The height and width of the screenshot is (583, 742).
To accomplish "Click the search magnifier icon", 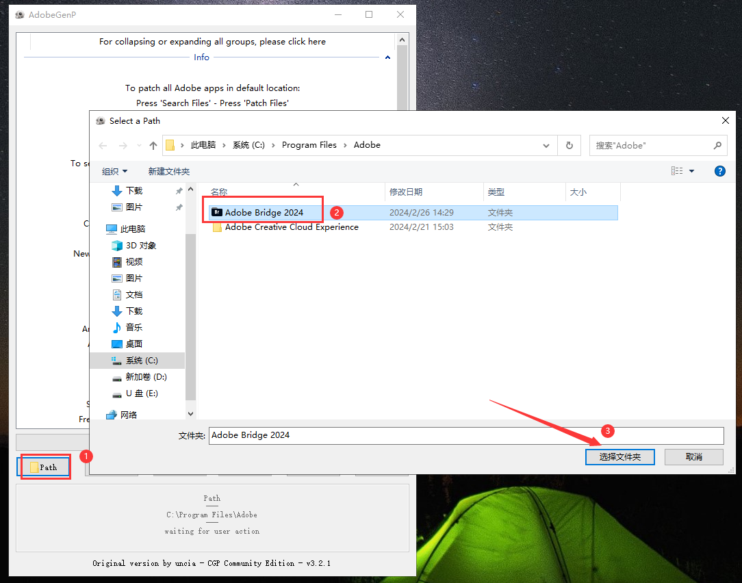I will pyautogui.click(x=717, y=145).
